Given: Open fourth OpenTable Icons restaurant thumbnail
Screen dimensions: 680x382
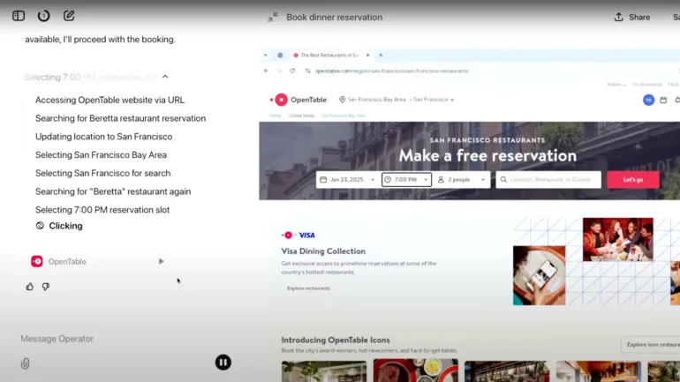Looking at the screenshot, I should pos(599,371).
